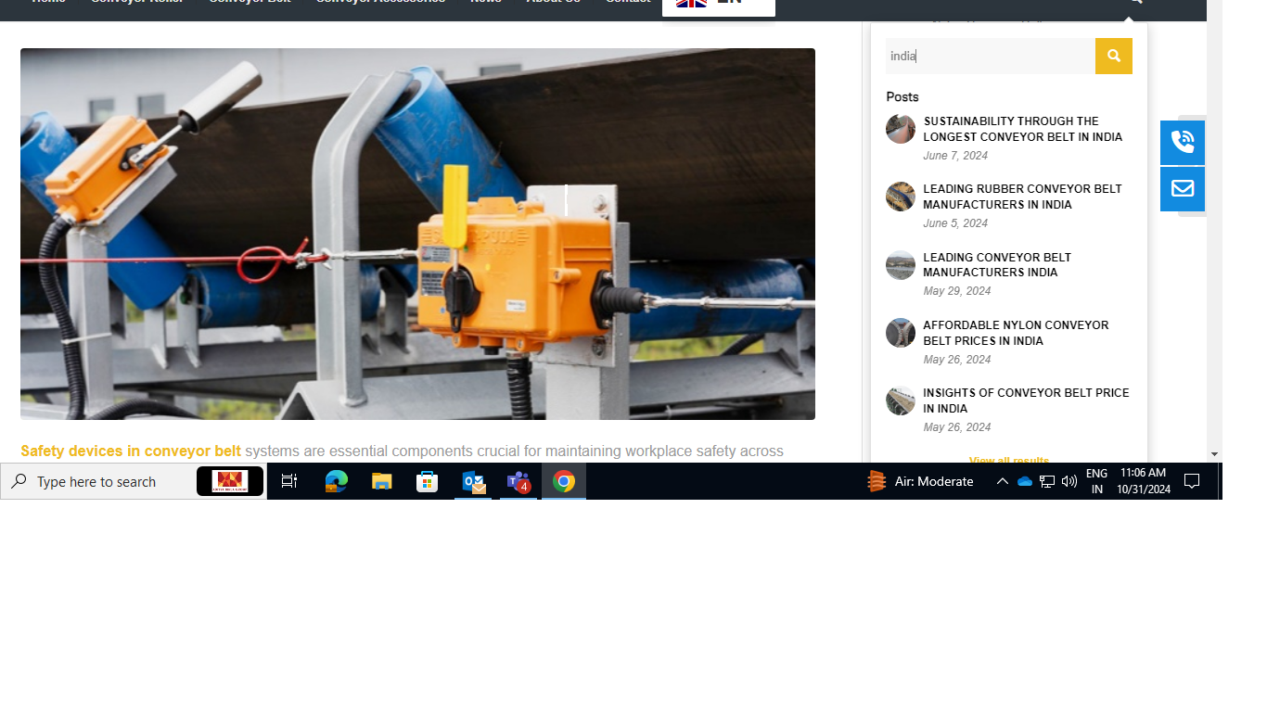1267x712 pixels.
Task: Click the ENG IN language indicator
Action: (x=1096, y=481)
